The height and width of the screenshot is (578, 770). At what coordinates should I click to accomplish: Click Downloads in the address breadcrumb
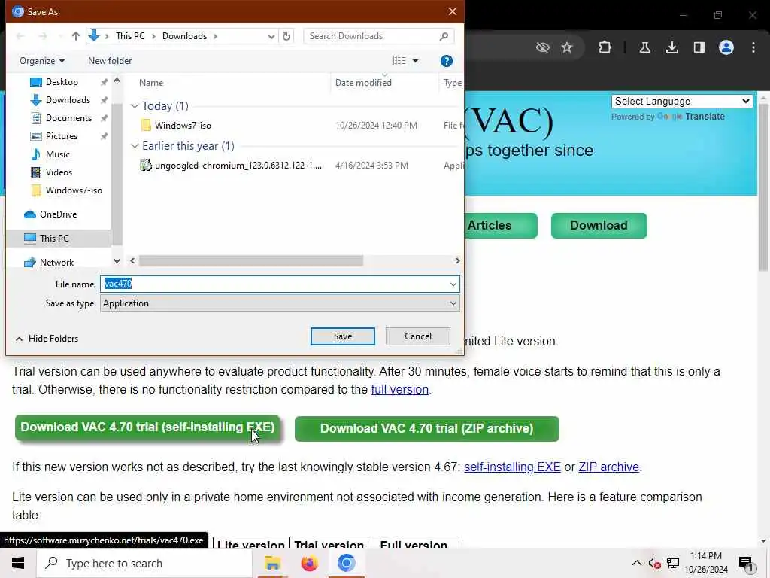tap(184, 36)
